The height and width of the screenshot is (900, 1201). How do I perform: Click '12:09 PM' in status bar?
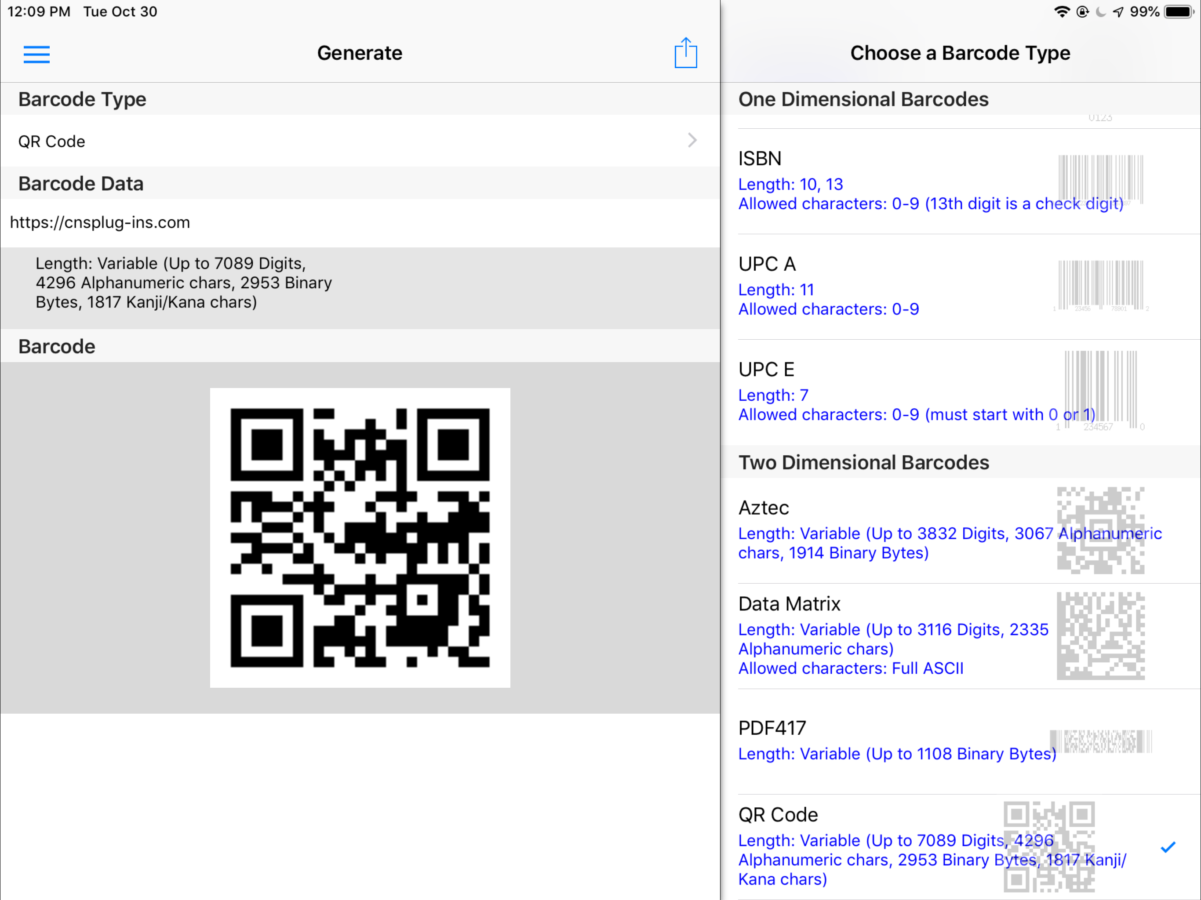39,11
